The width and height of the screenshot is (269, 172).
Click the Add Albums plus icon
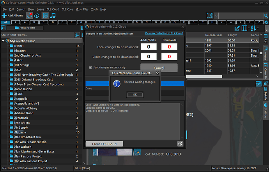[x=4, y=16]
